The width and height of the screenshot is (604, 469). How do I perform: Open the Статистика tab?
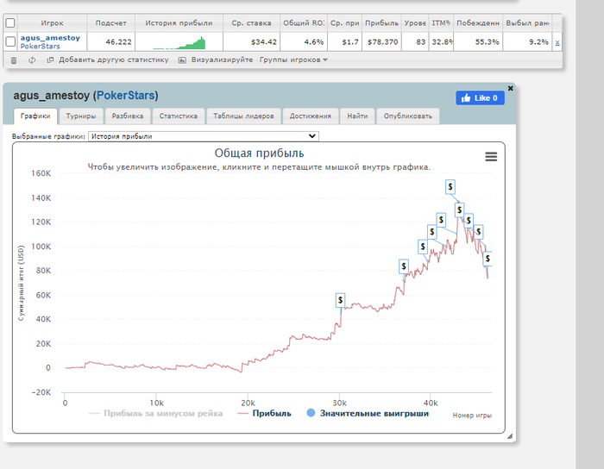tap(179, 116)
